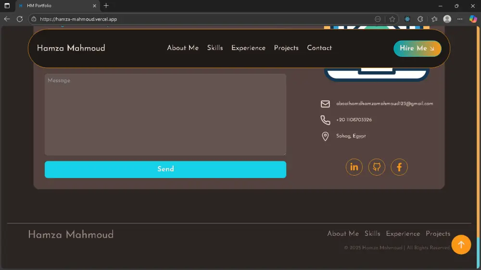This screenshot has width=481, height=270.
Task: Minimize the browser window
Action: [441, 6]
